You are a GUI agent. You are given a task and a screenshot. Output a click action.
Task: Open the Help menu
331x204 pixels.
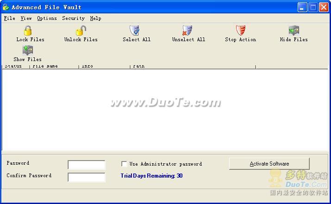(95, 19)
